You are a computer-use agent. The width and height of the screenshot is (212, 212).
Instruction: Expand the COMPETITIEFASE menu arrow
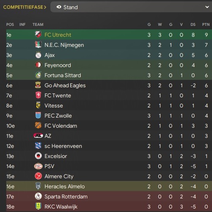tap(45, 7)
